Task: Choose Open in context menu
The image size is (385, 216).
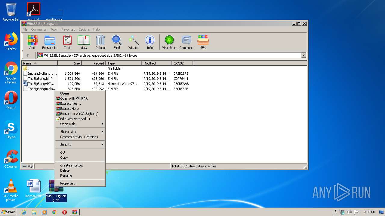Action: click(x=80, y=93)
